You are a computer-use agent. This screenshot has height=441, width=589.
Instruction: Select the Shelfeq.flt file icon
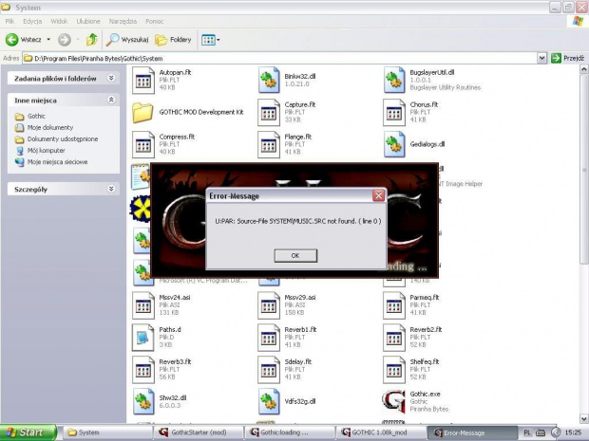394,370
